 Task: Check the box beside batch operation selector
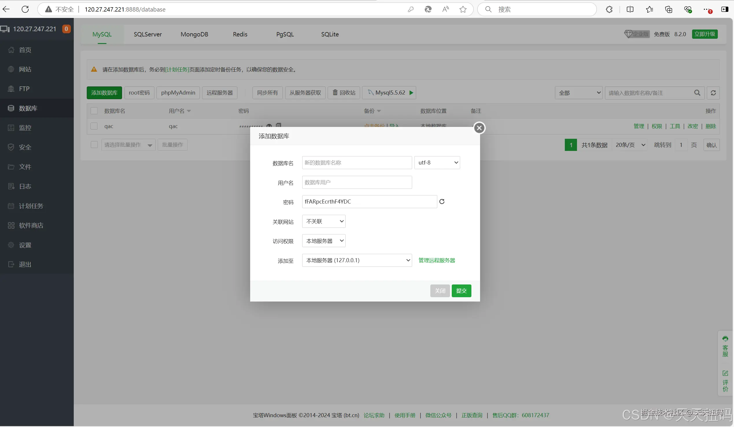pyautogui.click(x=94, y=145)
